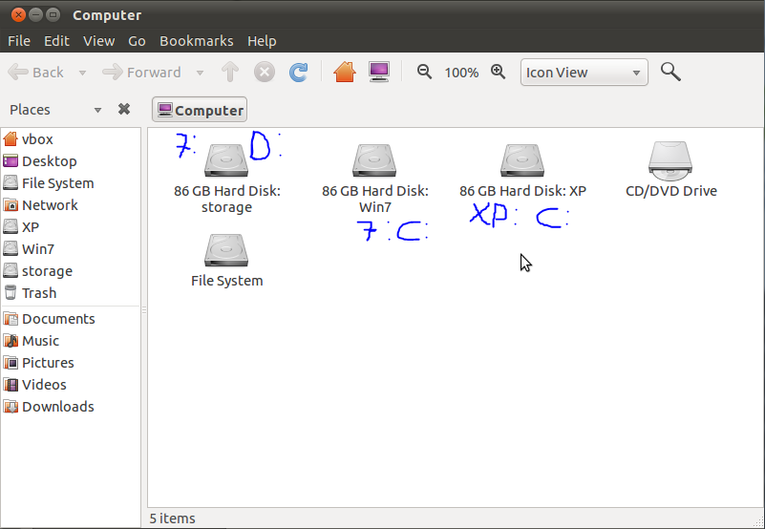Image resolution: width=765 pixels, height=529 pixels.
Task: Open the Edit menu
Action: (56, 41)
